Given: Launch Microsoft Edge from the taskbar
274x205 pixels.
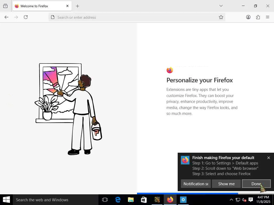Looking at the screenshot, I should (118, 200).
